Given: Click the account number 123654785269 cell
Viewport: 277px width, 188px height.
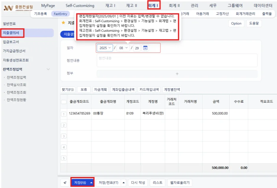Looking at the screenshot, I should coord(79,114).
